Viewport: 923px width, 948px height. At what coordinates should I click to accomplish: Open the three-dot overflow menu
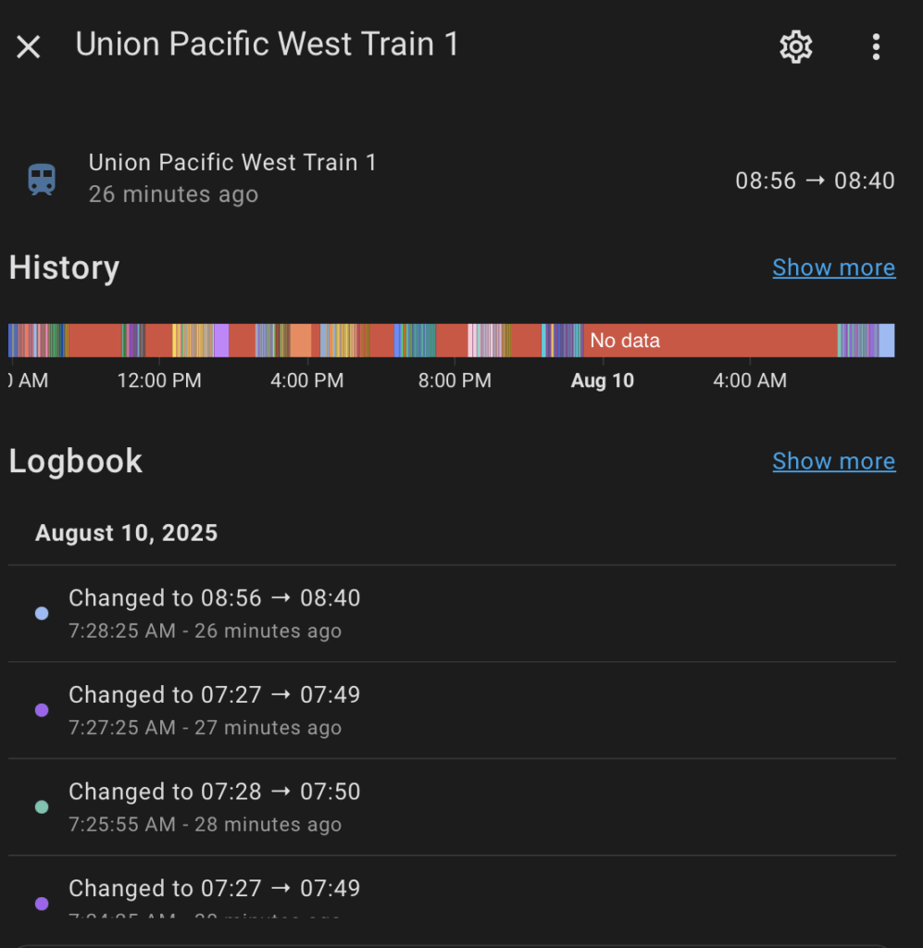pyautogui.click(x=876, y=46)
